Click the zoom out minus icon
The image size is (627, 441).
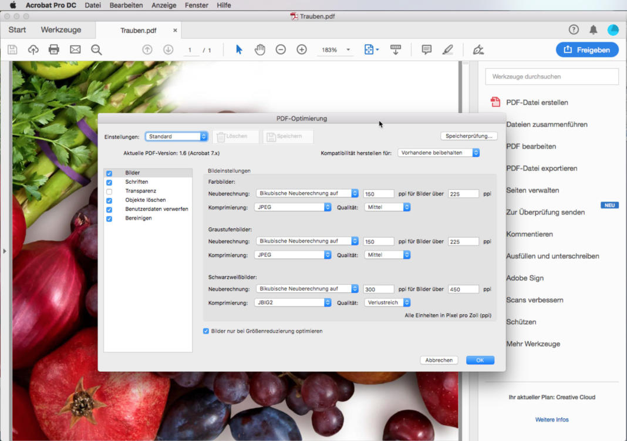(281, 50)
